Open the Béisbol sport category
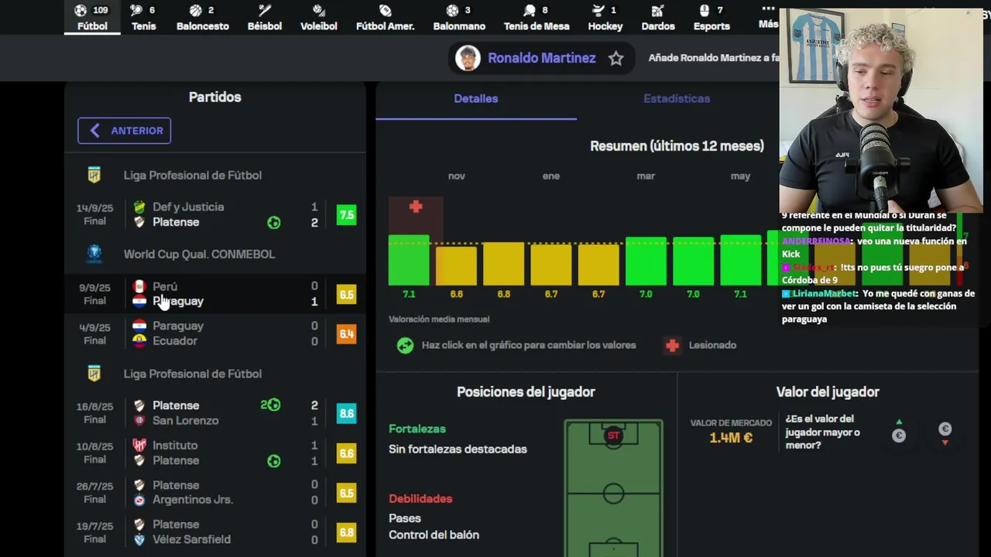This screenshot has width=991, height=557. tap(264, 18)
